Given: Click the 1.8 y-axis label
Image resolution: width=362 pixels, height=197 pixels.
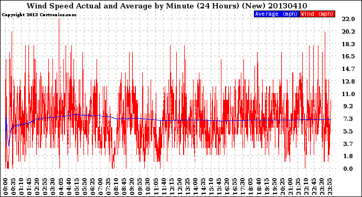Looking at the screenshot, I should (348, 157).
